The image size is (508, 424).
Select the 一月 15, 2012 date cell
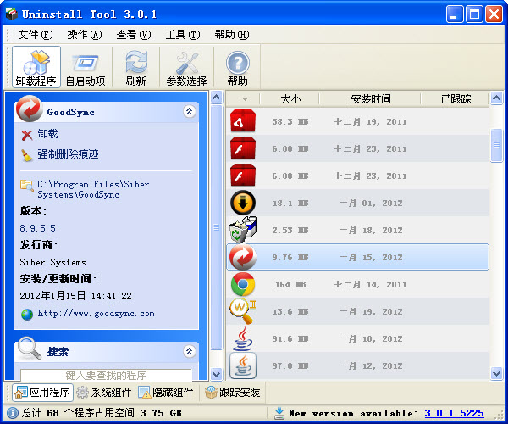pos(371,257)
